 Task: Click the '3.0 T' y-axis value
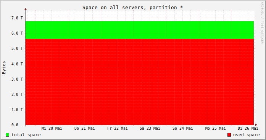coord(17,79)
